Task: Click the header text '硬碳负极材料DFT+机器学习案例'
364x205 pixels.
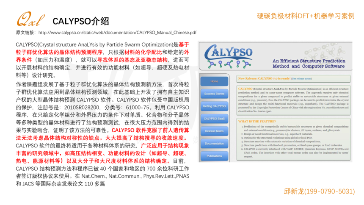Action: [306, 16]
